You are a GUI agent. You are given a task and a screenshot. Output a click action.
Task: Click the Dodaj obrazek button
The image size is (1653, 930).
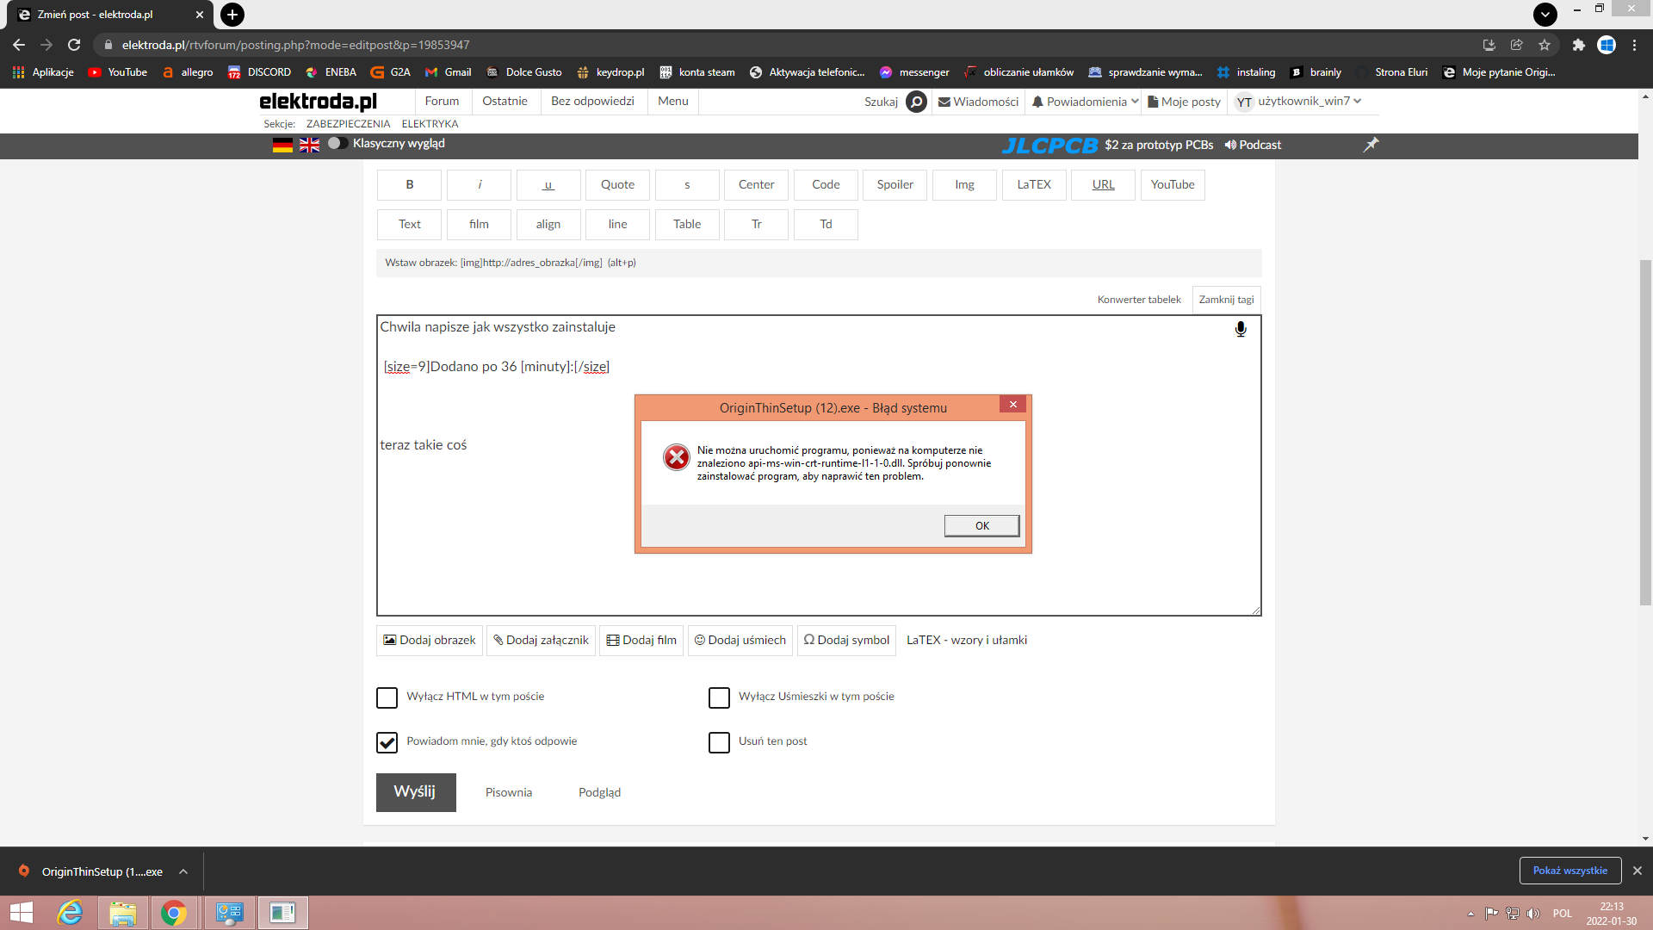(x=429, y=641)
